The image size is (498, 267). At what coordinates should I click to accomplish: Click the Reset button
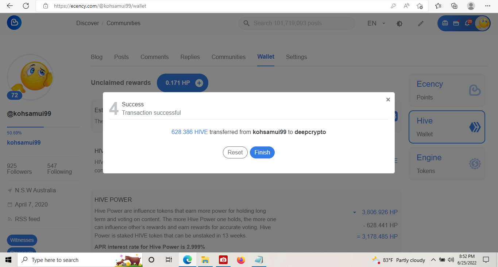pyautogui.click(x=235, y=152)
